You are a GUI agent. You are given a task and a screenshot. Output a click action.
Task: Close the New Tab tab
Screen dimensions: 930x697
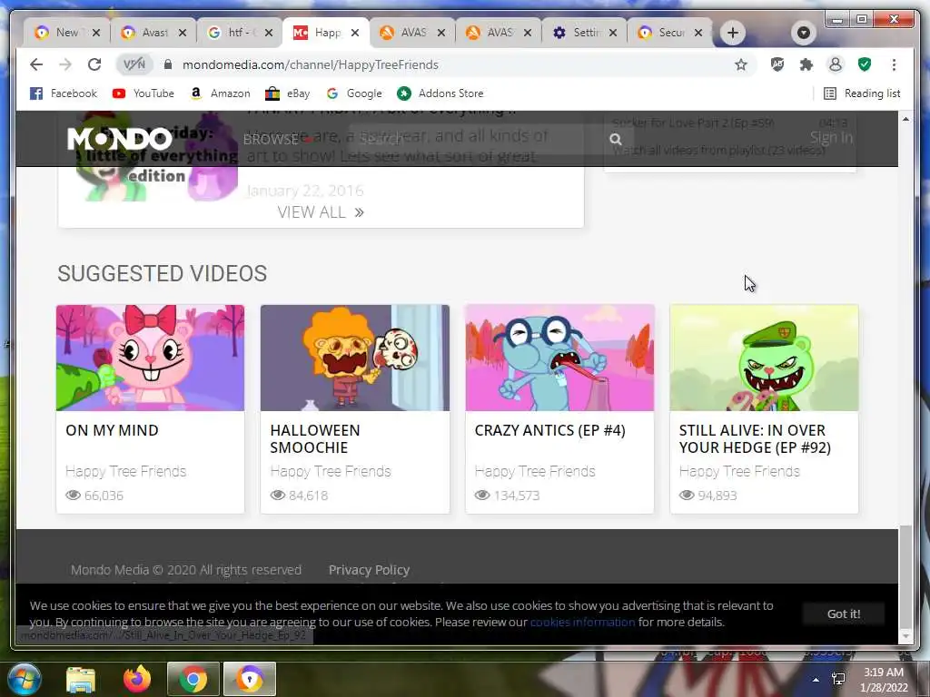[x=96, y=33]
